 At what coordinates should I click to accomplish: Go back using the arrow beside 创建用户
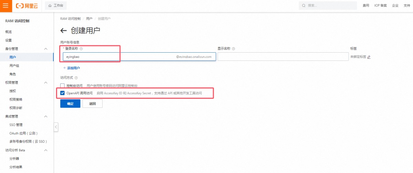click(63, 31)
